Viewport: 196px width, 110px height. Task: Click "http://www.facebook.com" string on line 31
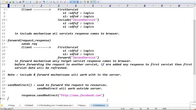[81, 95]
